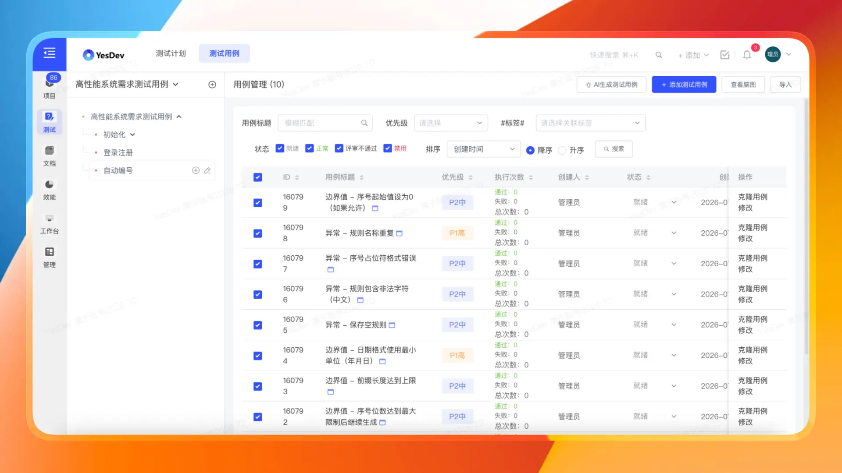Click the 快速搜索 ⌘+K field
Viewport: 842px width, 473px height.
click(614, 55)
